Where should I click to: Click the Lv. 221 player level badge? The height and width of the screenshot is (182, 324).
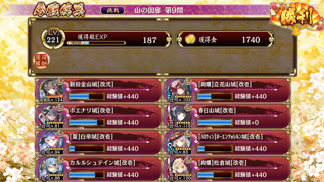coord(53,39)
